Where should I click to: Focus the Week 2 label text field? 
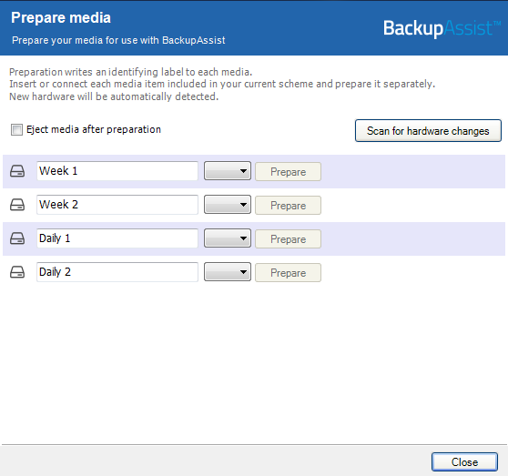click(117, 205)
